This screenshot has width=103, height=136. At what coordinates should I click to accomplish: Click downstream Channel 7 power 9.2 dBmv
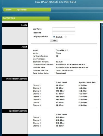(x=60, y=103)
